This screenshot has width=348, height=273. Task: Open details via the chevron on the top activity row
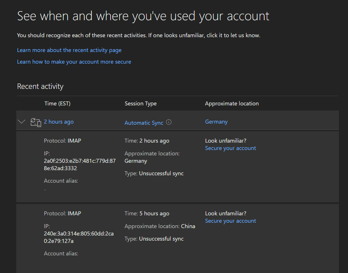coord(21,121)
